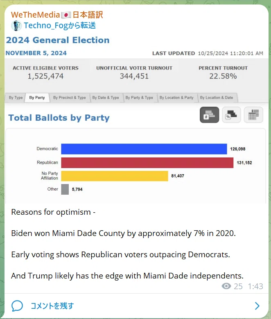Click the コメントを残す leave comment button

[52, 306]
